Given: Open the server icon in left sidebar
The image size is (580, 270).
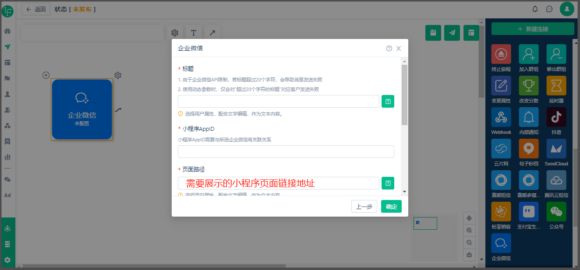Looking at the screenshot, I should pyautogui.click(x=7, y=244).
